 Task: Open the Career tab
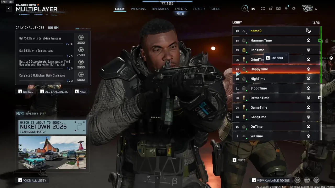click(199, 9)
